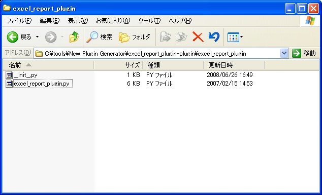Sort by the 種類 column header
The image size is (322, 195).
[x=173, y=65]
